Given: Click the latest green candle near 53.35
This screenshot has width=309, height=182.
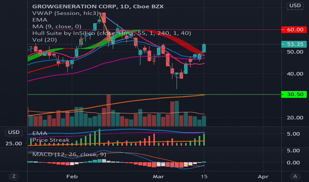Looking at the screenshot, I should tap(204, 48).
